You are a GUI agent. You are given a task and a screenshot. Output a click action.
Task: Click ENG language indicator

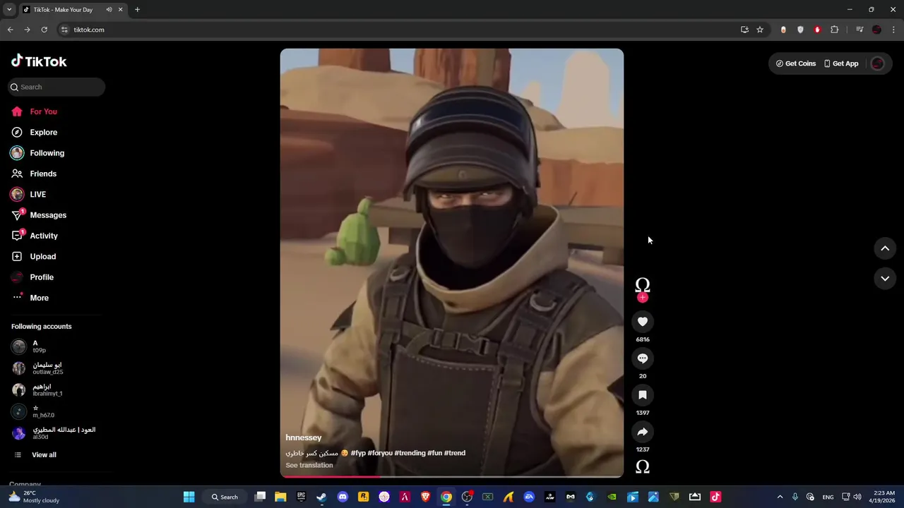pyautogui.click(x=828, y=497)
